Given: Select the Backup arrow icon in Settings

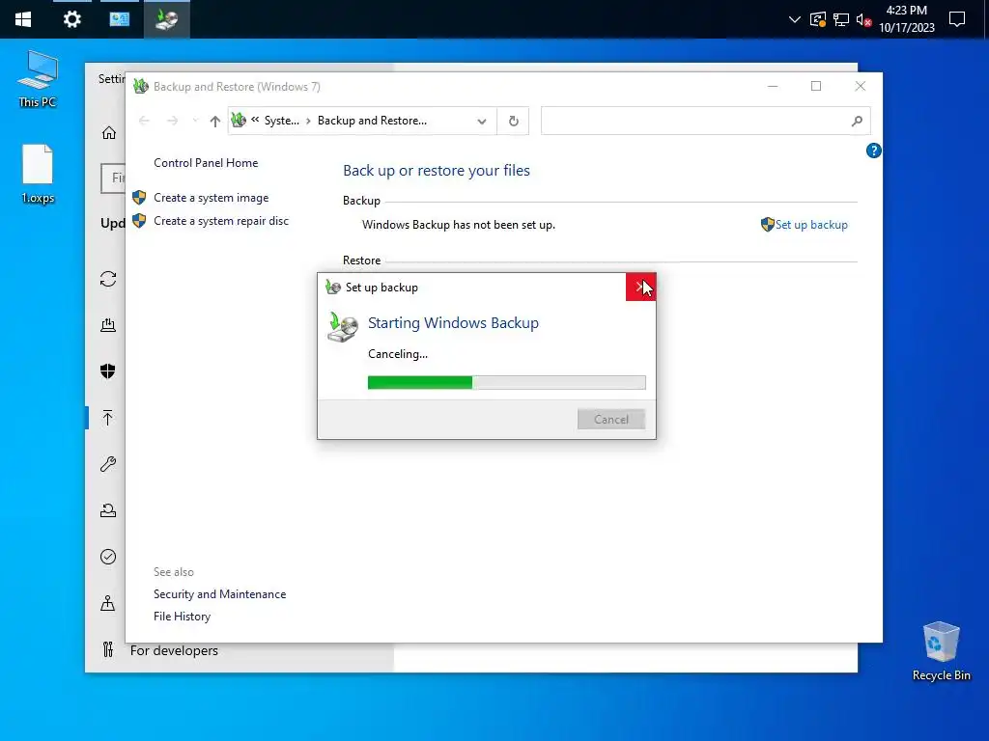Looking at the screenshot, I should (108, 418).
